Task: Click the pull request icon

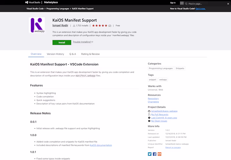Action: [x=149, y=114]
